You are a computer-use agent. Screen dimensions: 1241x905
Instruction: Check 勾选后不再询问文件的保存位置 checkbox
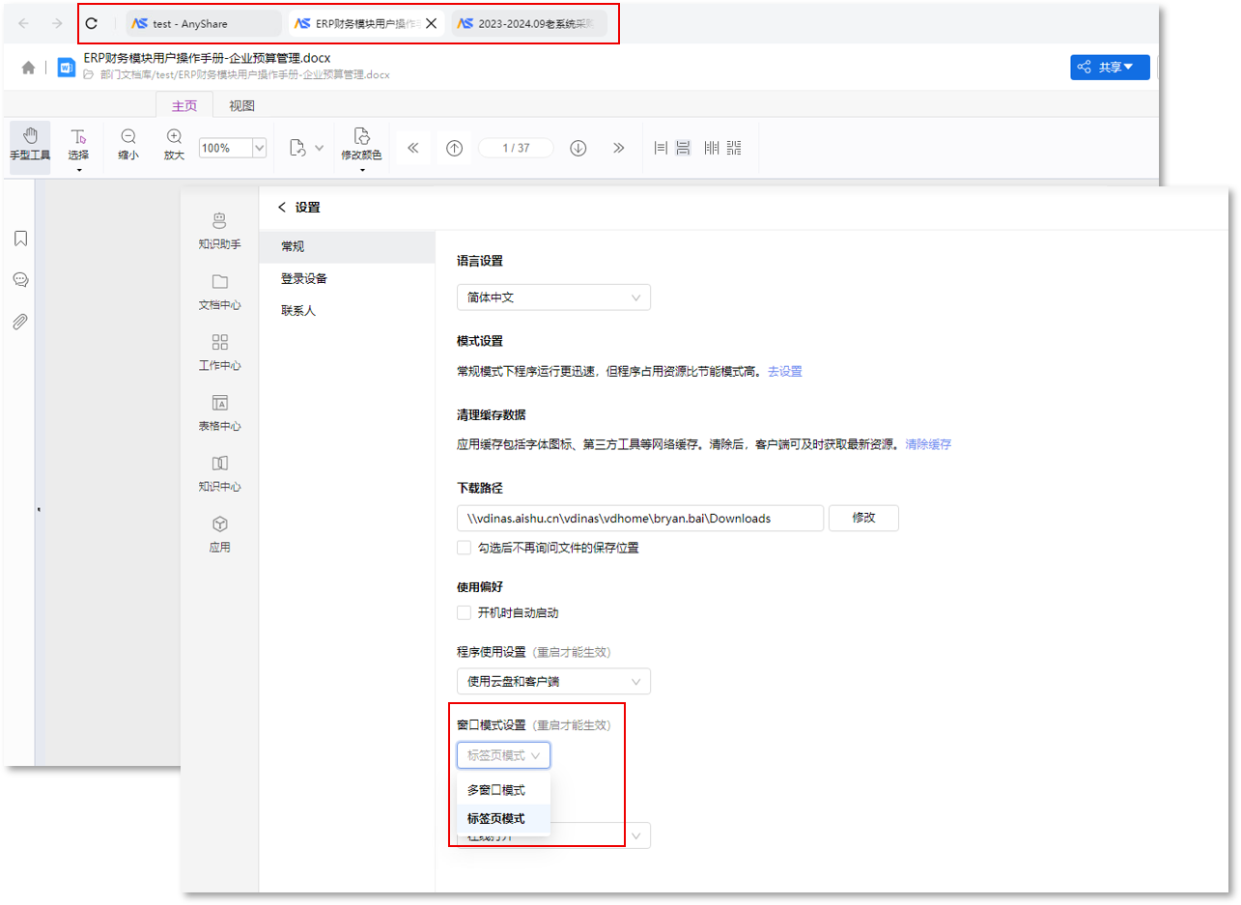pyautogui.click(x=465, y=548)
